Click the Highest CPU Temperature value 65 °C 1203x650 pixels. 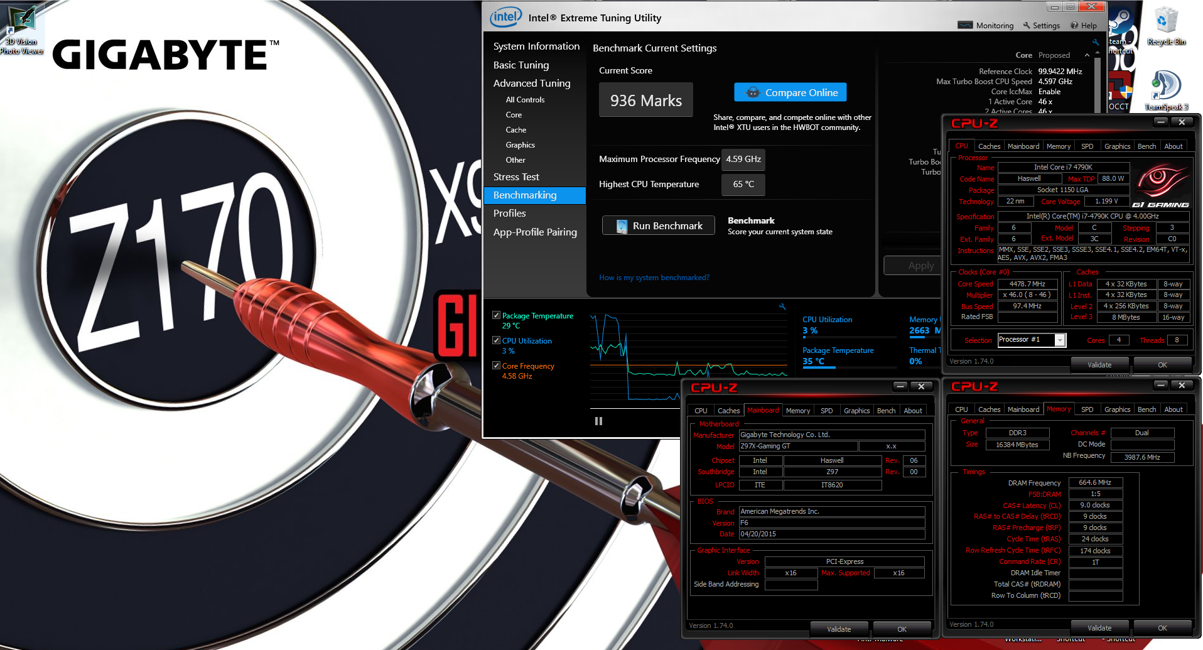pyautogui.click(x=743, y=185)
